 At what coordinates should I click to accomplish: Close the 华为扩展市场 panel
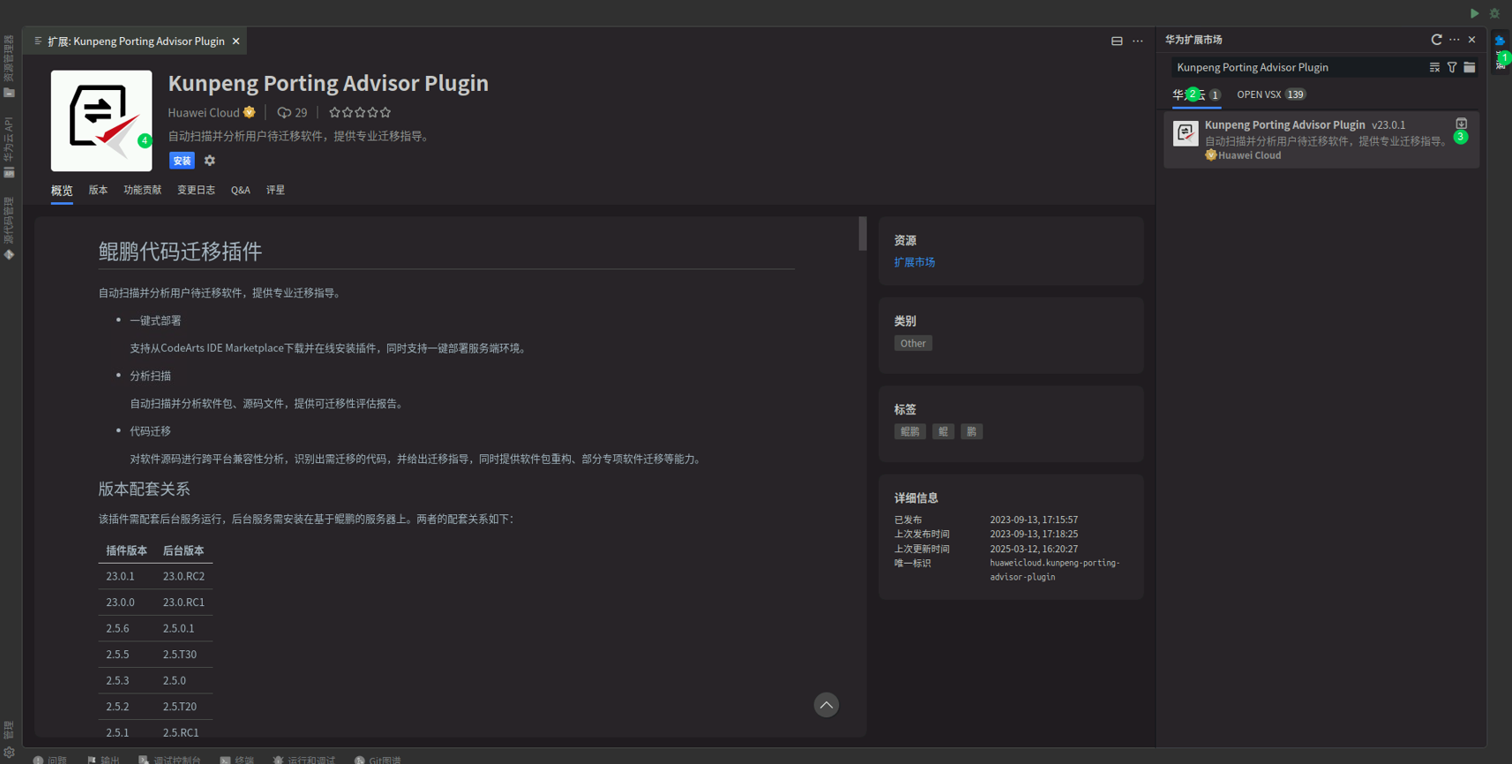[1471, 40]
